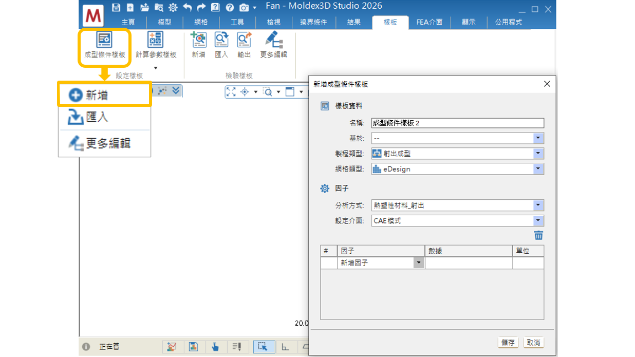Switch to the 工具 ribbon tab

pos(237,22)
